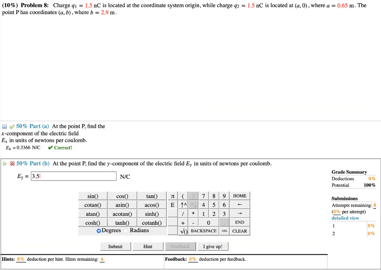Collapse the Part (a) section
The width and height of the screenshot is (381, 270).
tap(4, 126)
